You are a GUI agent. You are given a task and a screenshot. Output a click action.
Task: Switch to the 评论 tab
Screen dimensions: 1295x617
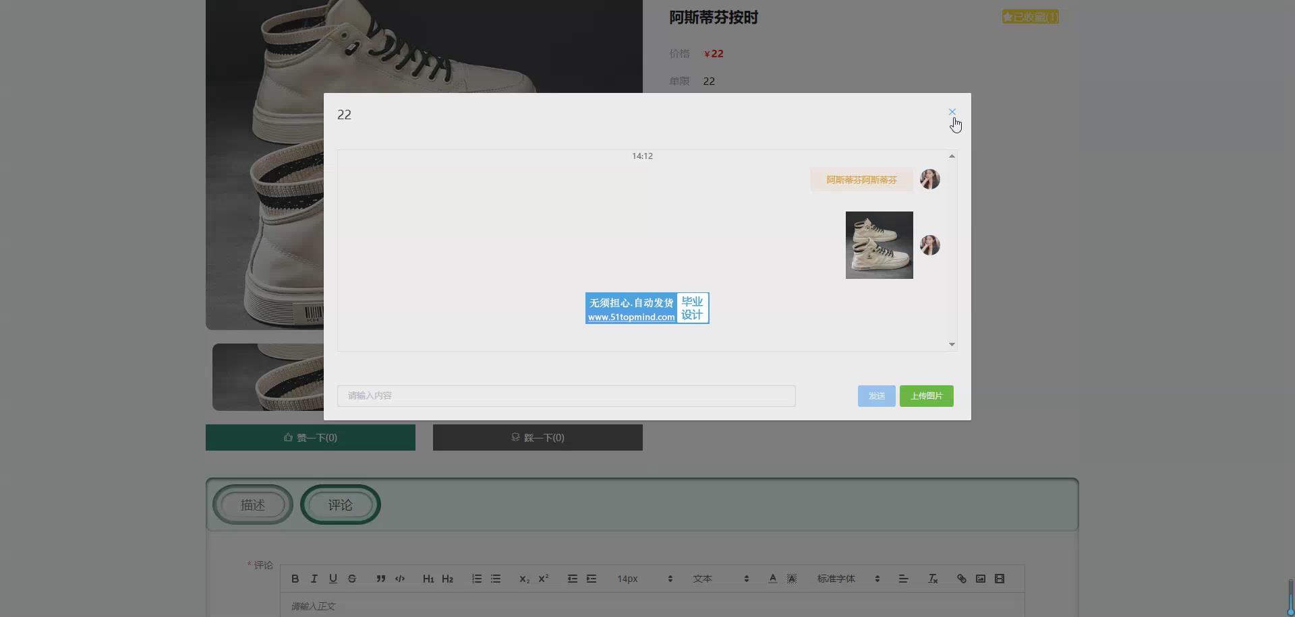tap(341, 505)
